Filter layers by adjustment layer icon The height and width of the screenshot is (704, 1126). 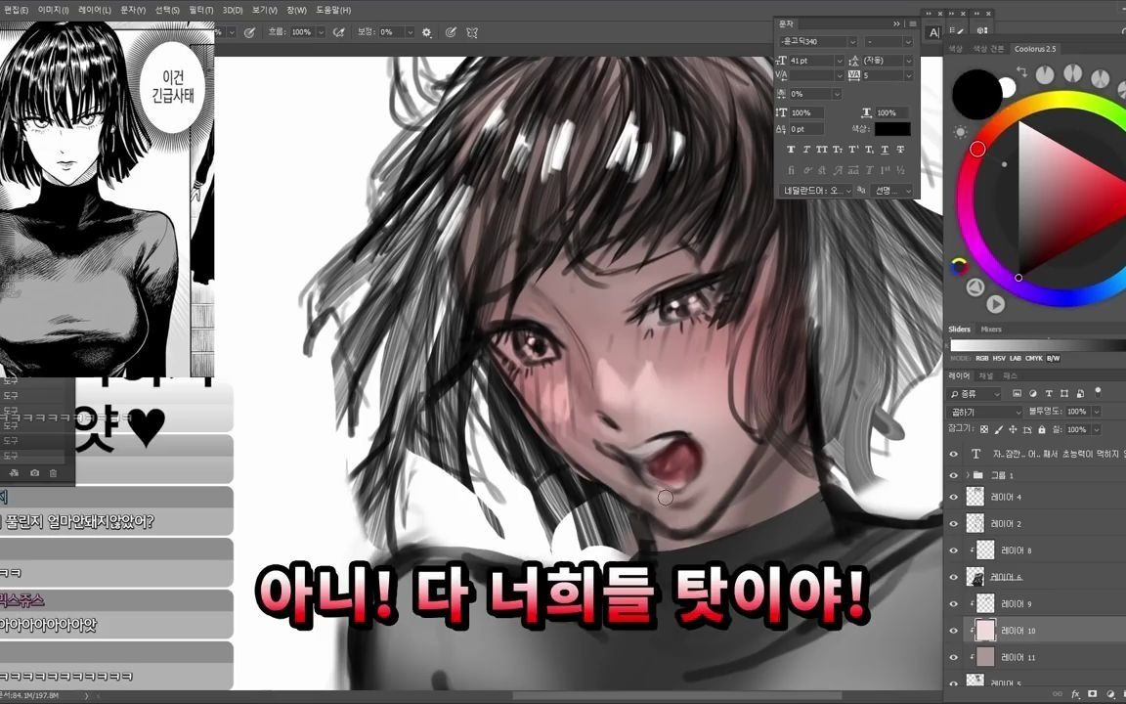(1032, 394)
